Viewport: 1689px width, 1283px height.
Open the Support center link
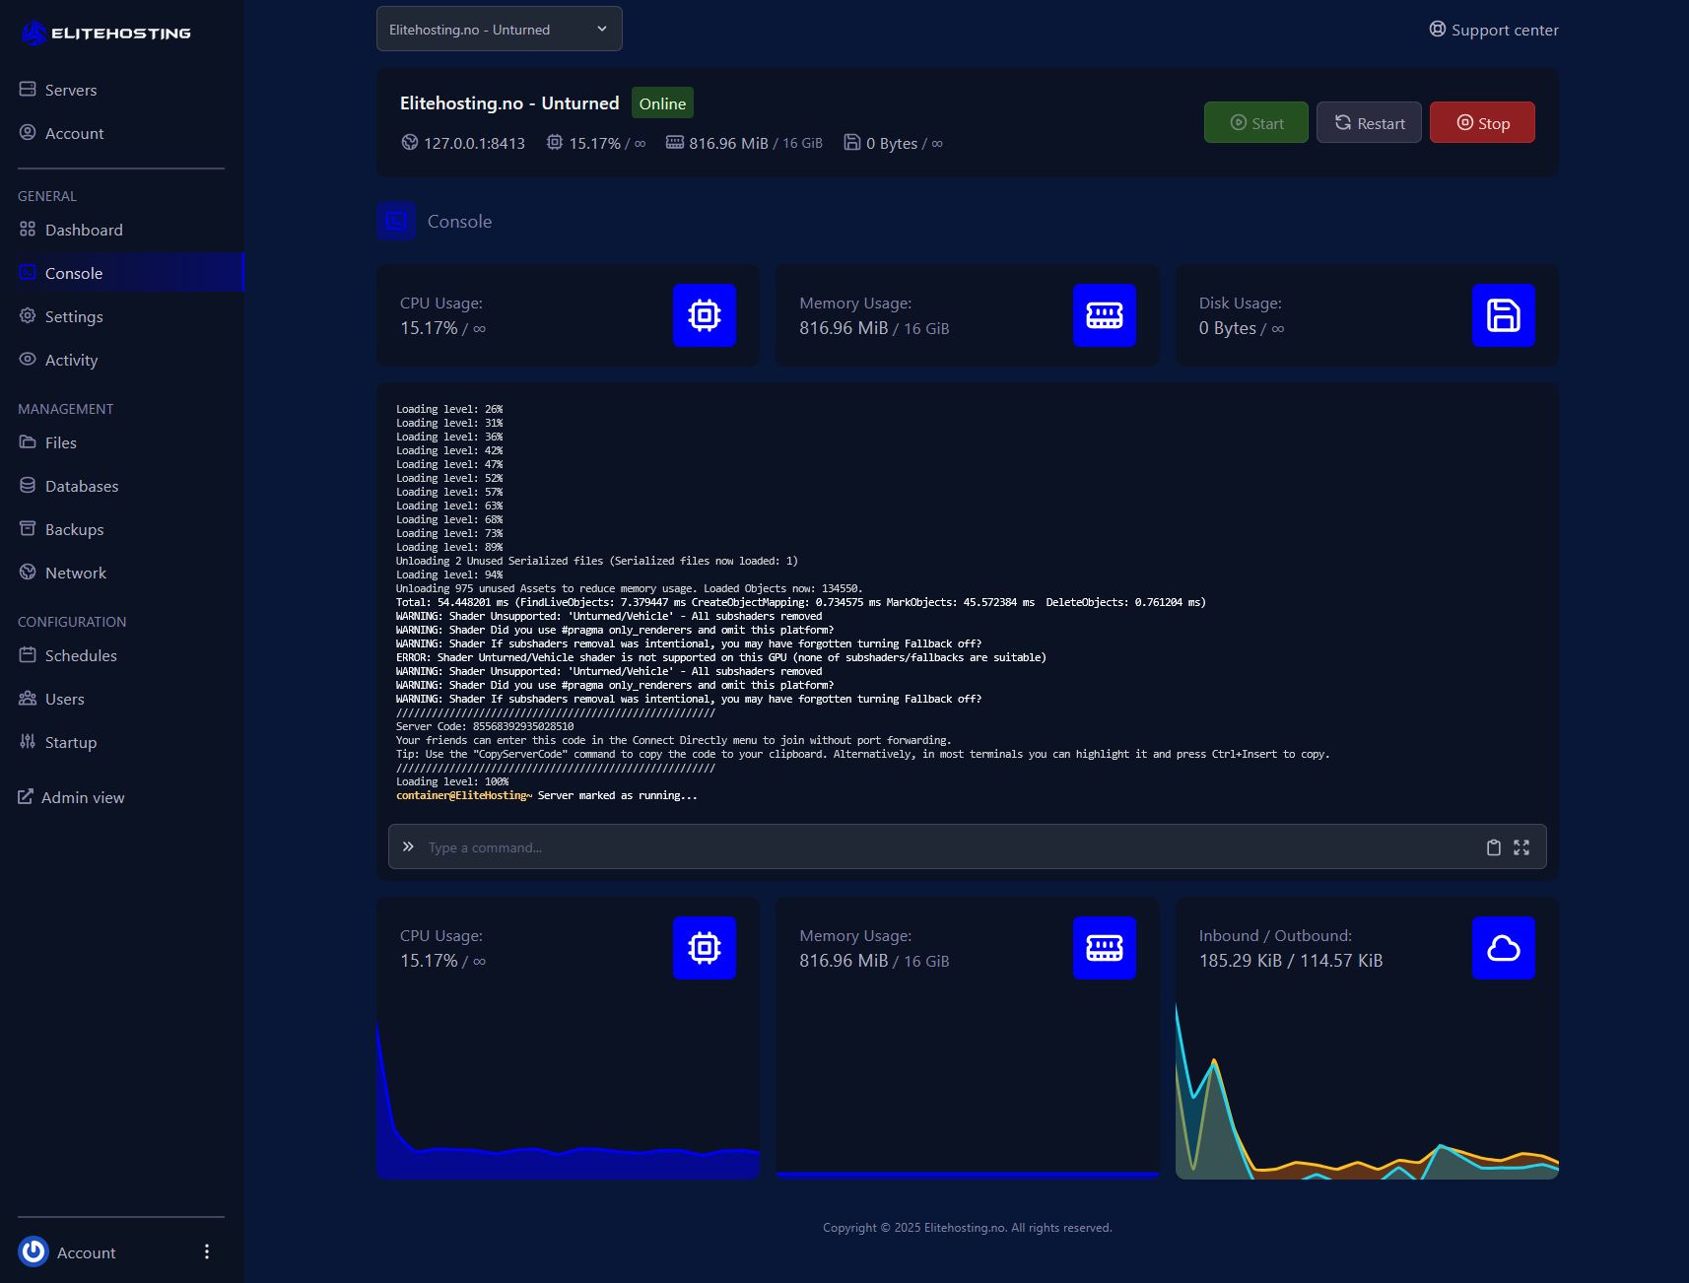coord(1494,30)
